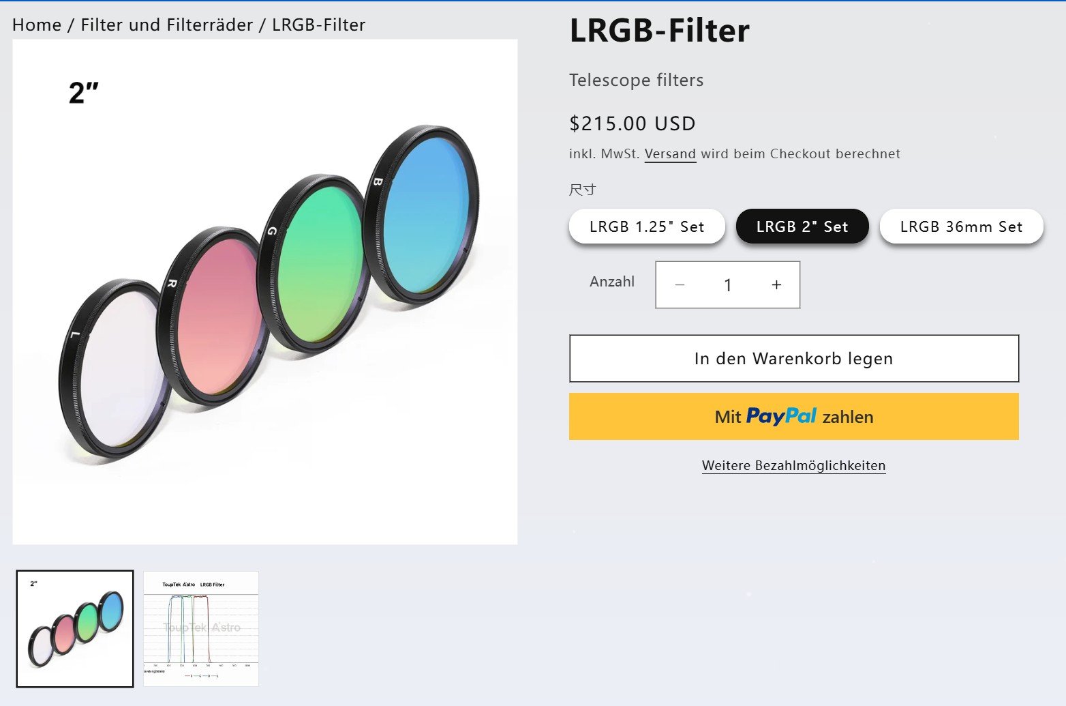This screenshot has width=1066, height=706.
Task: Go to Home in breadcrumb
Action: click(37, 25)
